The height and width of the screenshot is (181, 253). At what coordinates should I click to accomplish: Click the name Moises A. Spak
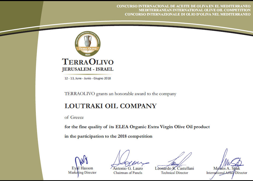click(x=227, y=168)
